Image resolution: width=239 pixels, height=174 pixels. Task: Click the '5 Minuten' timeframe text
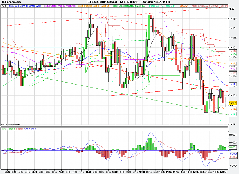(x=147, y=2)
